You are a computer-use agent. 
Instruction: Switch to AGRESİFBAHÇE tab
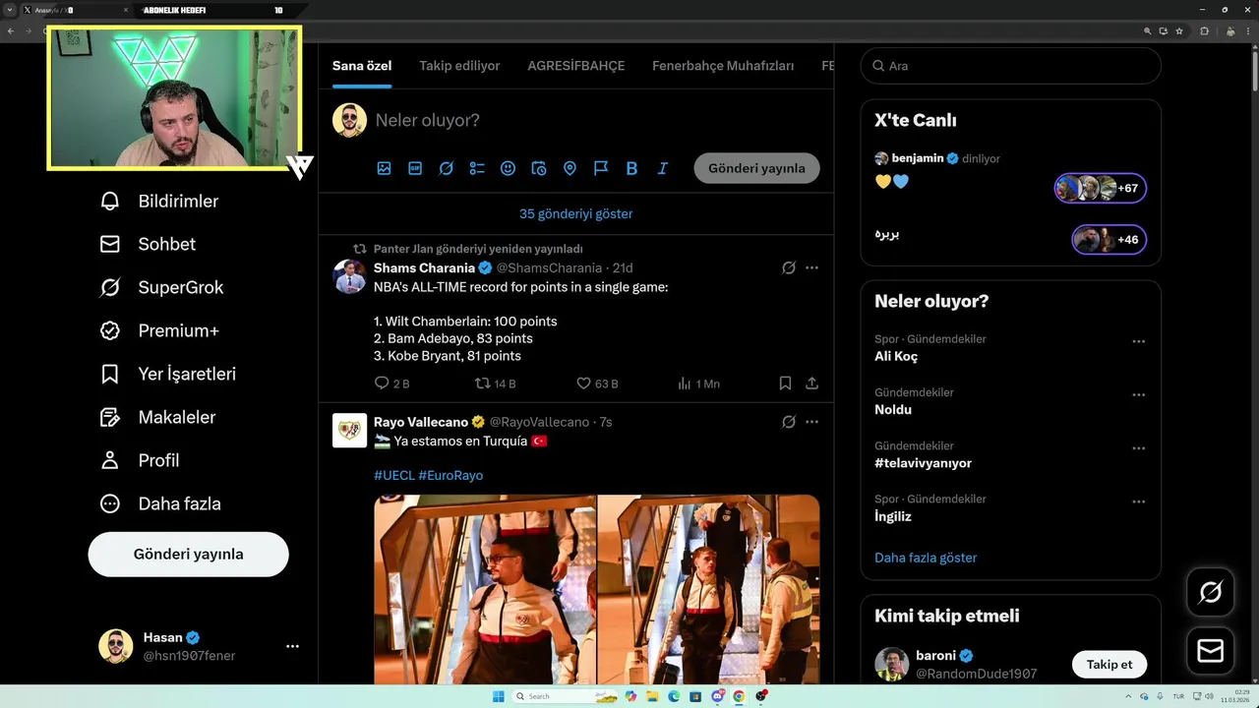tap(576, 66)
